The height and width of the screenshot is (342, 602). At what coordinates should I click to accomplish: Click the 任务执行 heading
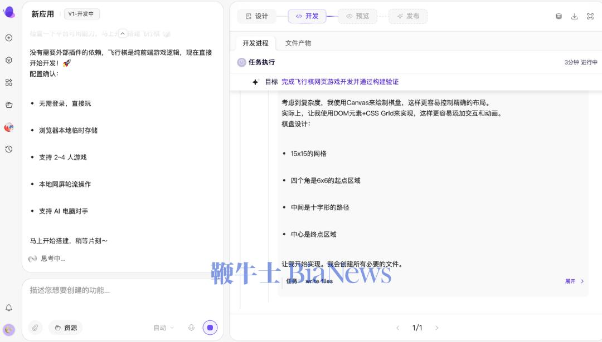click(x=261, y=62)
